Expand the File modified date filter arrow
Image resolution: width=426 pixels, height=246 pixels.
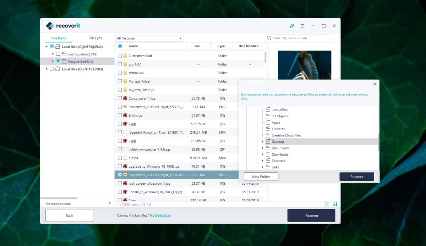click(110, 203)
